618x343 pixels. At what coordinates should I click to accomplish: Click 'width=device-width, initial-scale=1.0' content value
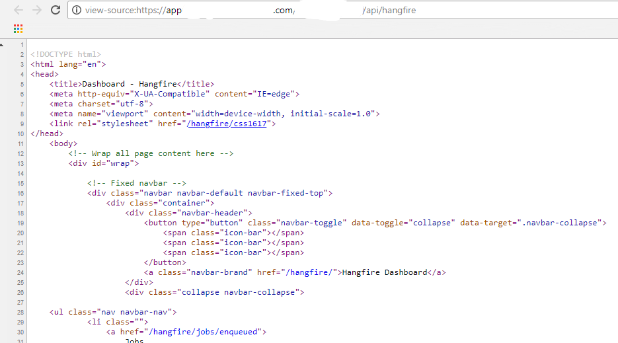(284, 114)
